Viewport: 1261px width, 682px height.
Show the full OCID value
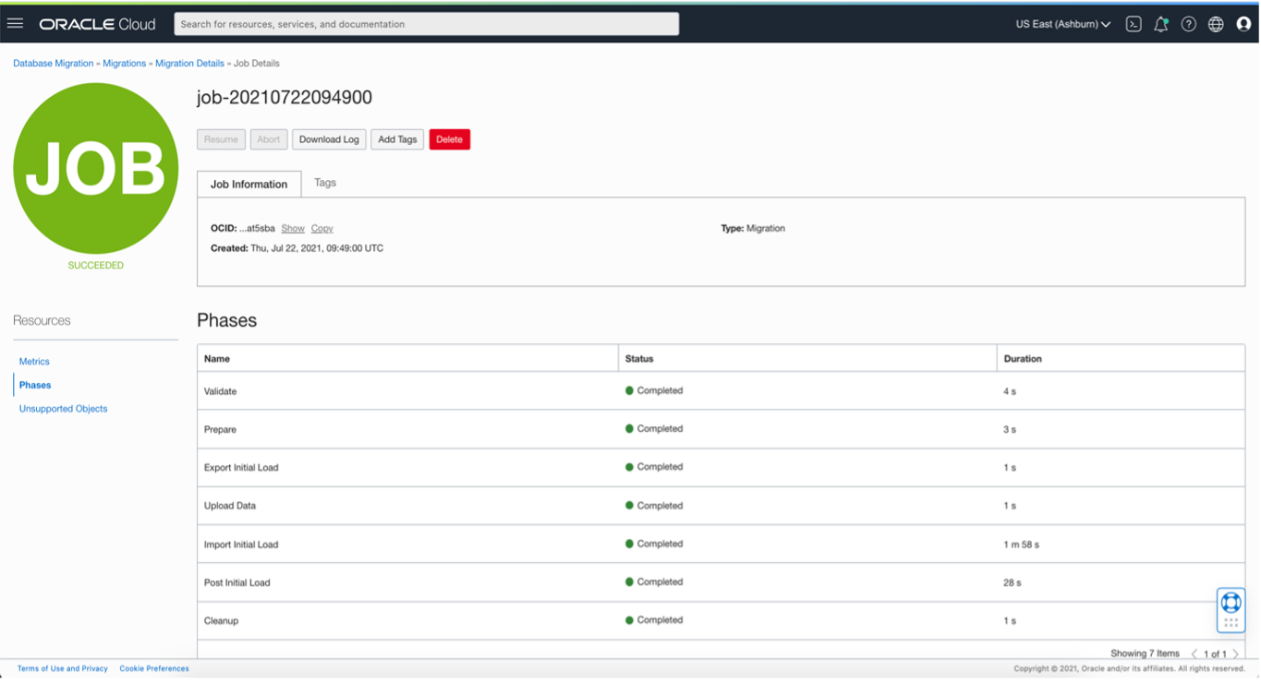coord(293,228)
